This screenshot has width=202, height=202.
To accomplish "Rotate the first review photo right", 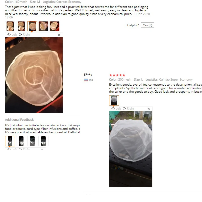I will pos(24,35).
